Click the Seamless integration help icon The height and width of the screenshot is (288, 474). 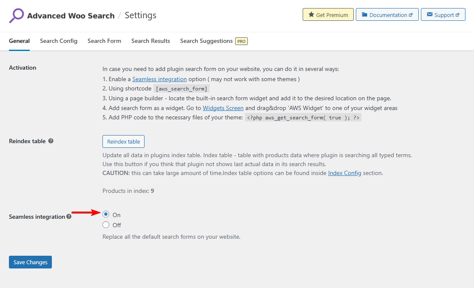(69, 217)
